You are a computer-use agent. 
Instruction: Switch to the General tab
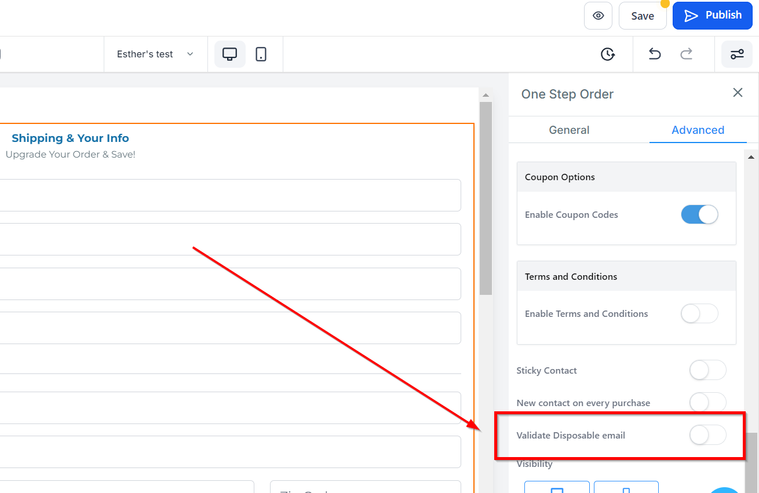(x=569, y=130)
